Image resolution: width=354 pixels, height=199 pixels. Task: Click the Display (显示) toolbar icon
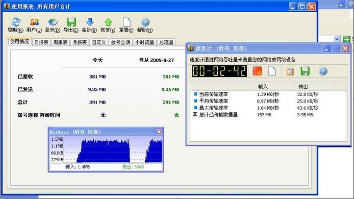(x=53, y=22)
